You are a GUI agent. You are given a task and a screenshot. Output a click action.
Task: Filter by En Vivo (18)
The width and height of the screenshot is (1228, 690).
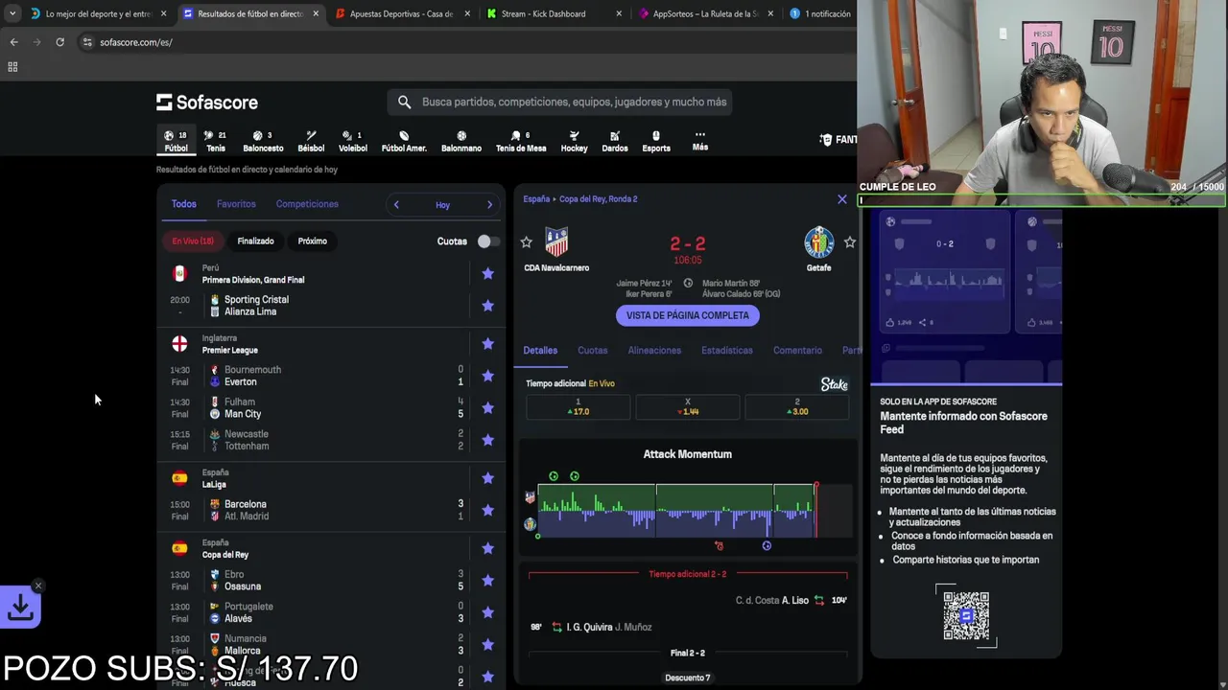coord(193,241)
